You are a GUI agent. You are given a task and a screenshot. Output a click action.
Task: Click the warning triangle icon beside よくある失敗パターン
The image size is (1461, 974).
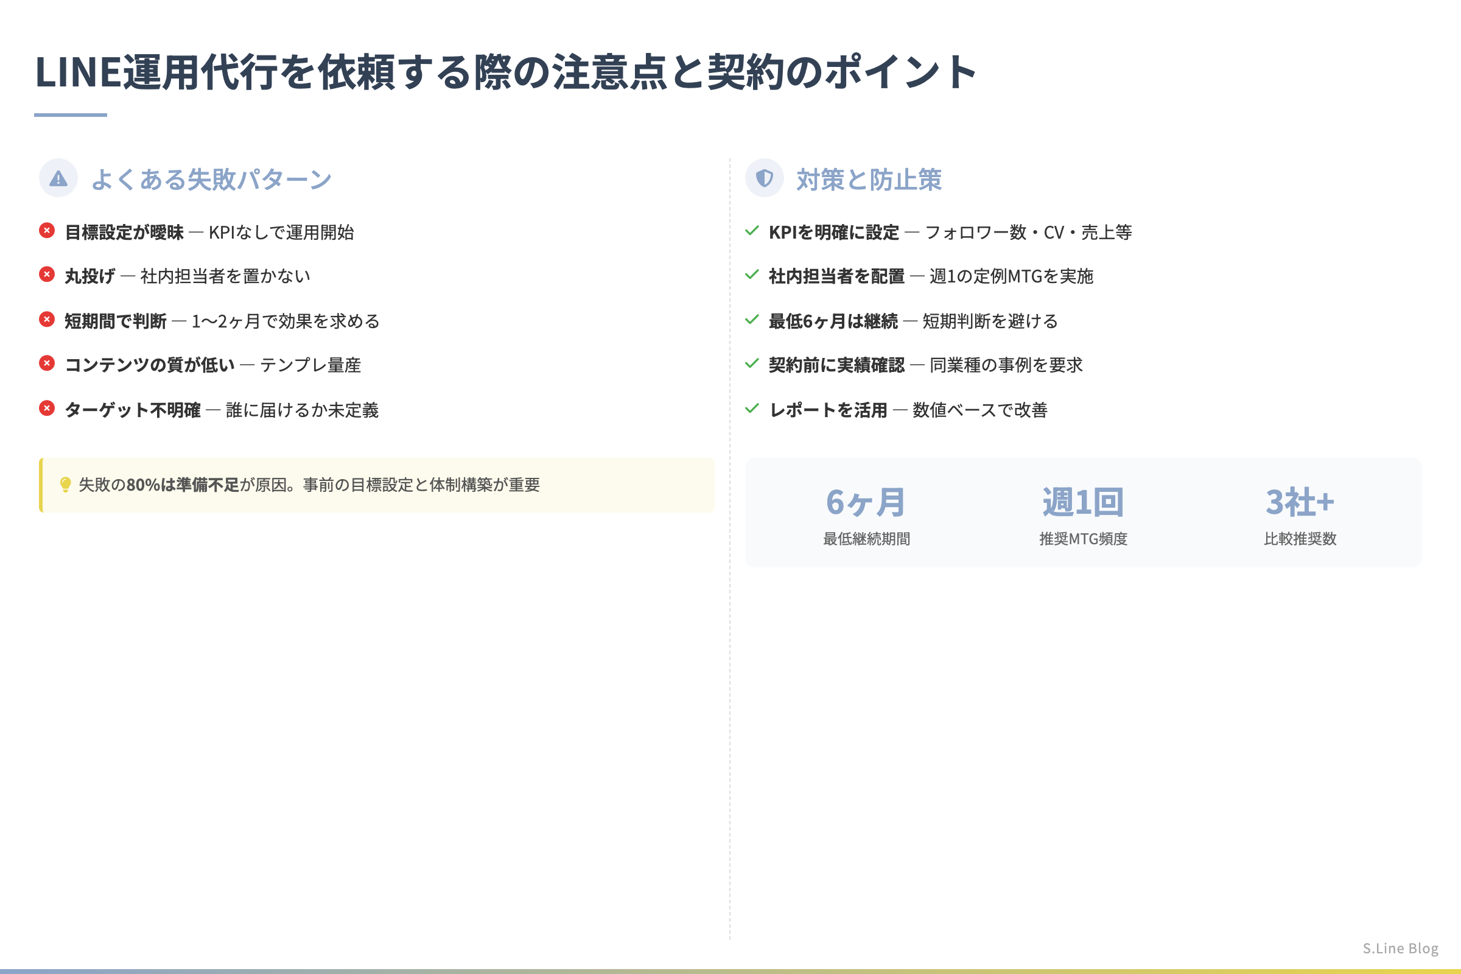(58, 179)
